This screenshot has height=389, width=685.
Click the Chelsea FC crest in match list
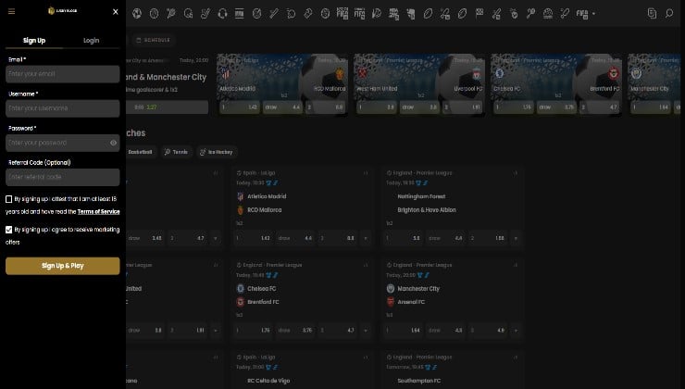click(241, 288)
